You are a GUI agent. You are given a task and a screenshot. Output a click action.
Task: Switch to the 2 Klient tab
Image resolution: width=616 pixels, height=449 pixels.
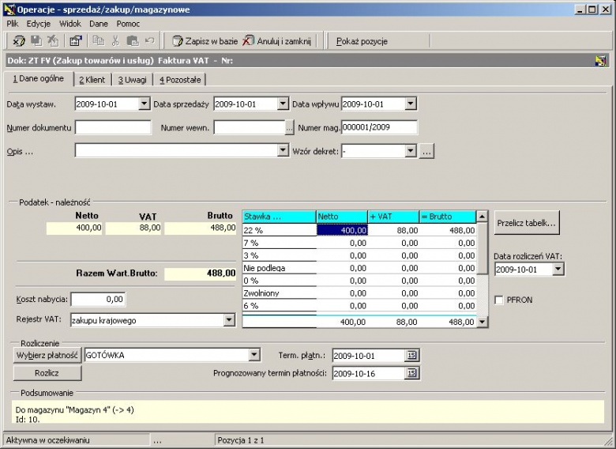click(x=92, y=80)
